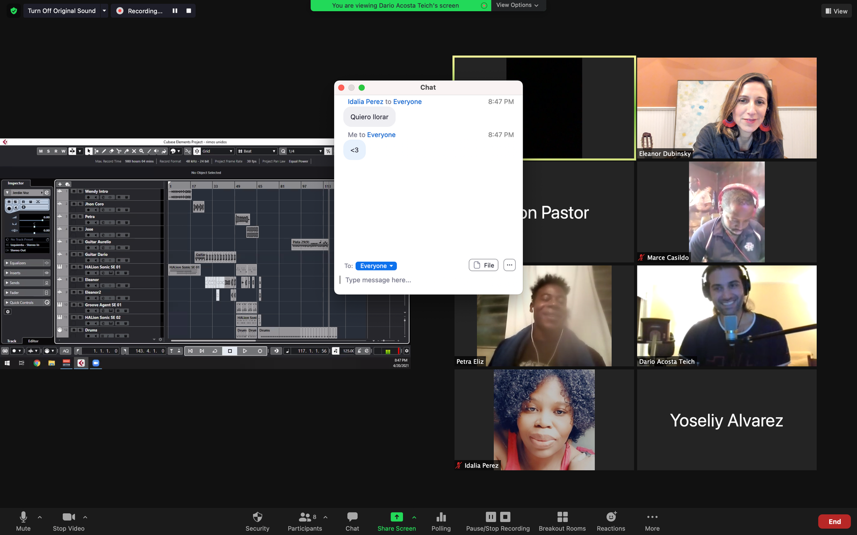Click the green Share Screen icon
857x535 pixels.
[396, 517]
